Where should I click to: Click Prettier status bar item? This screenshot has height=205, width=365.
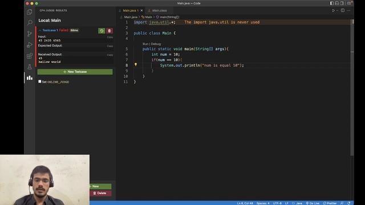click(330, 203)
